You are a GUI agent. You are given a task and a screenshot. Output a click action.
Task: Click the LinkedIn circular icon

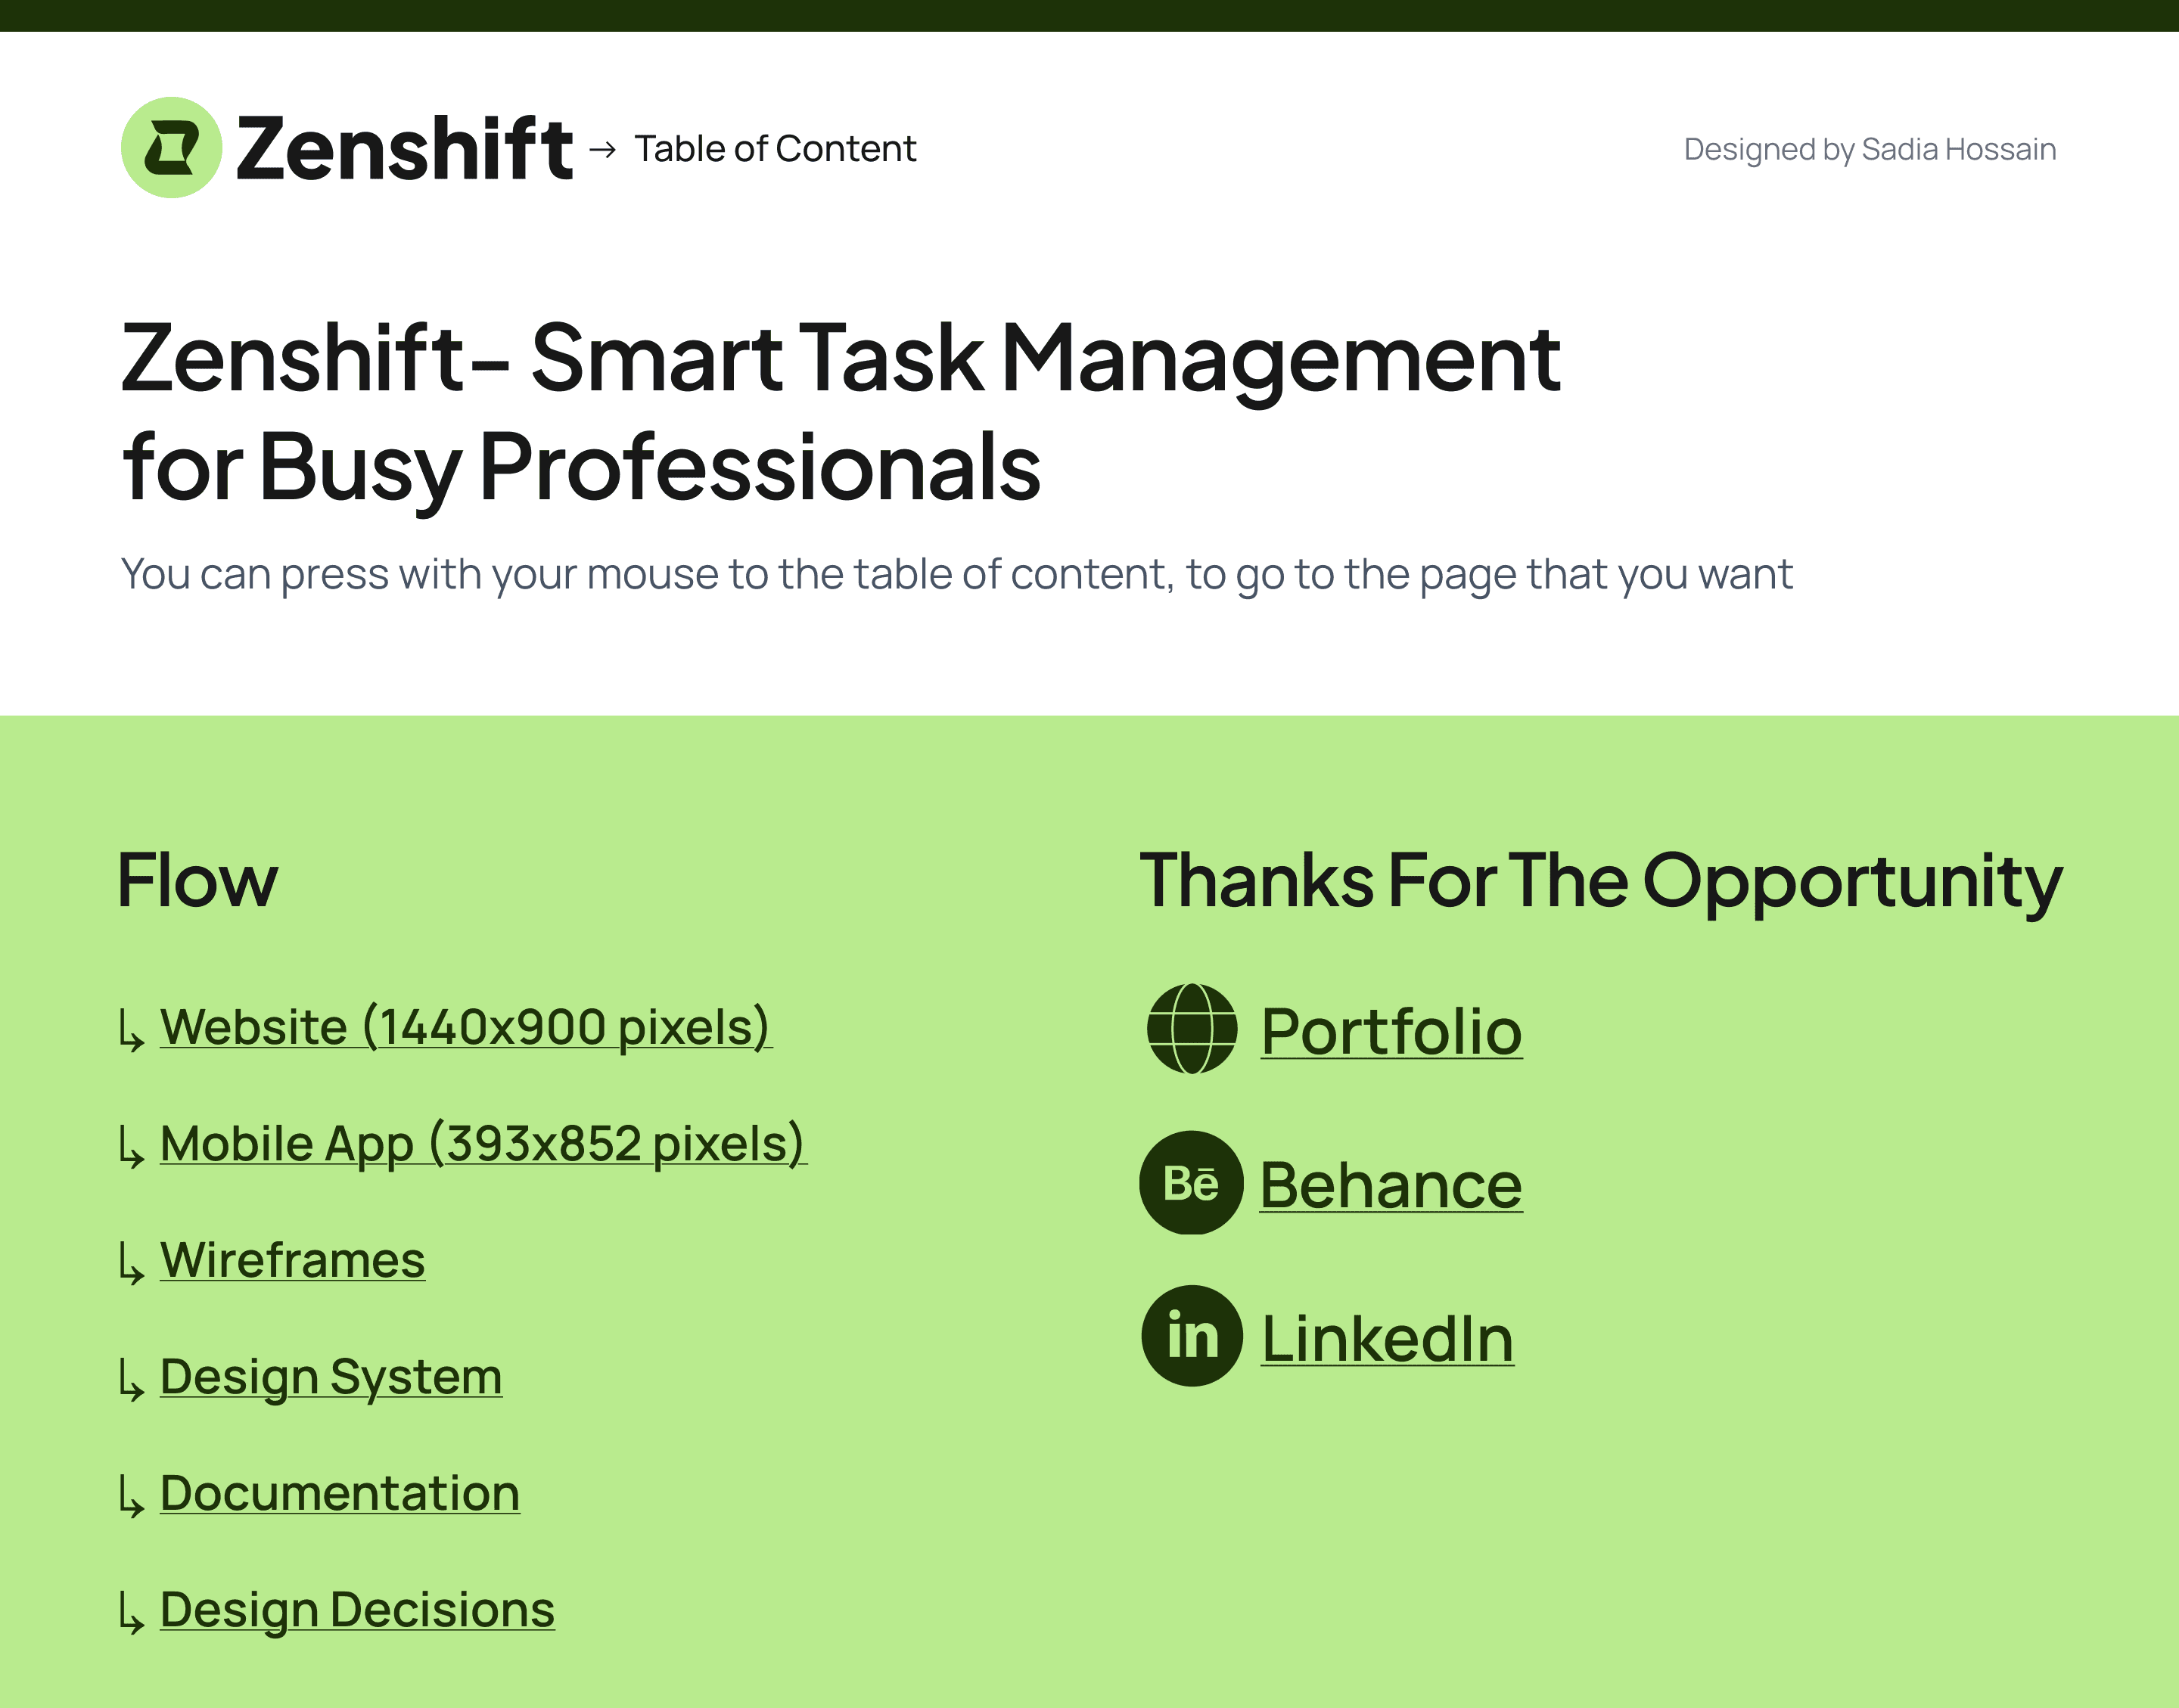coord(1192,1336)
